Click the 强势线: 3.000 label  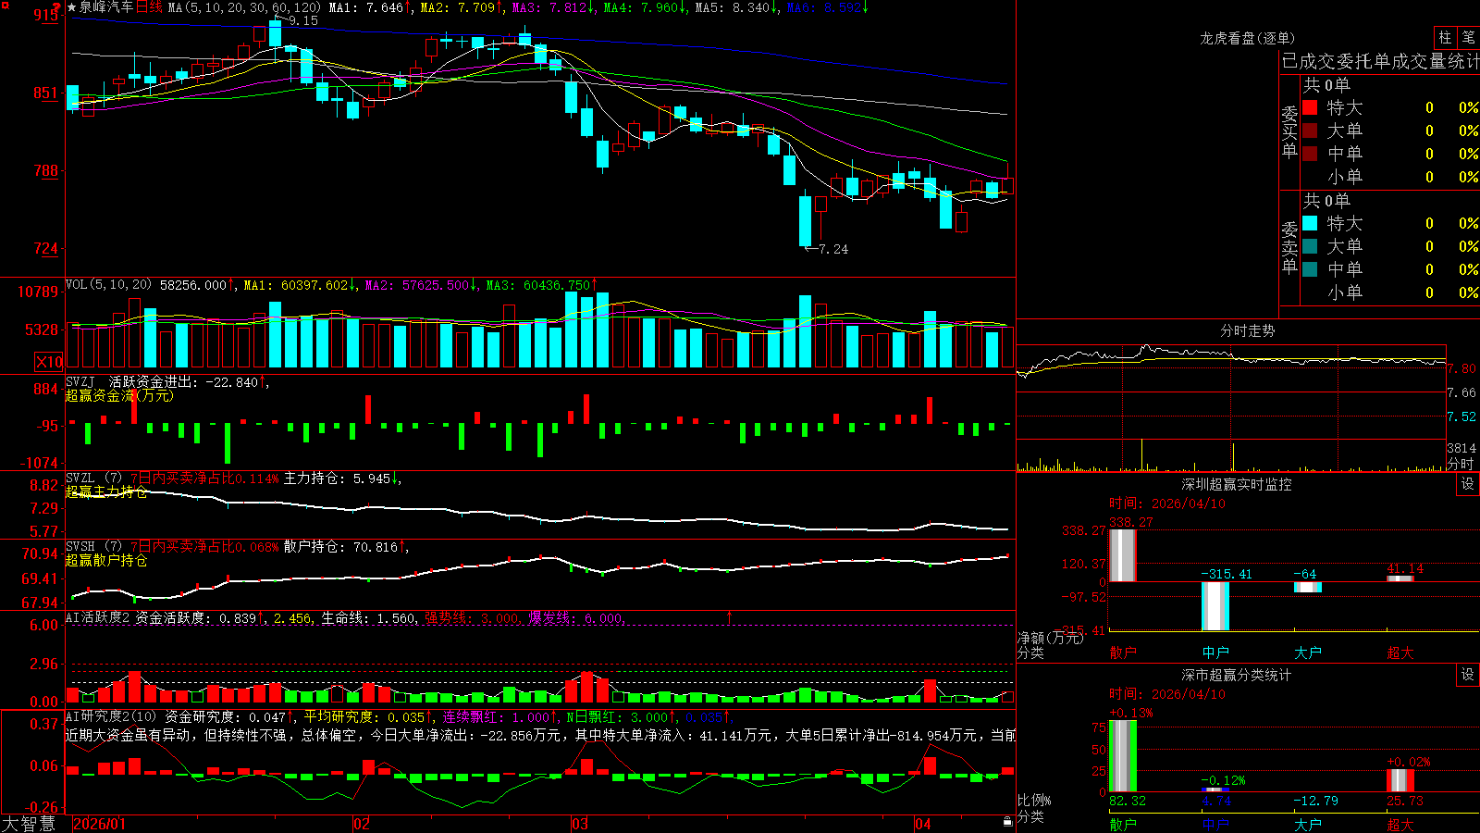click(x=472, y=618)
